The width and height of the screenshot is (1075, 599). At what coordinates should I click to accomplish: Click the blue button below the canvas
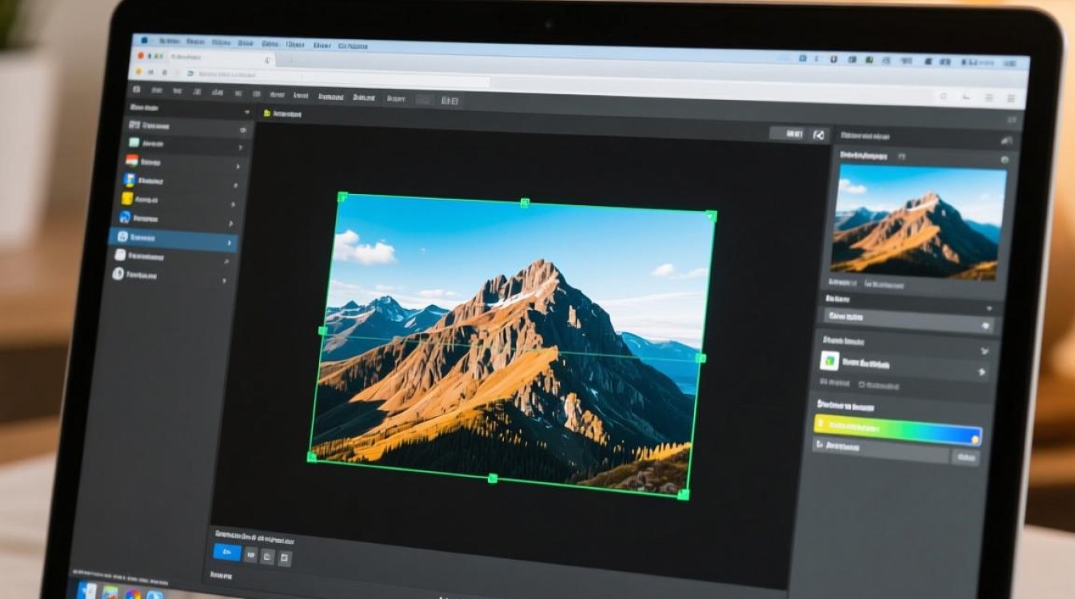(227, 552)
